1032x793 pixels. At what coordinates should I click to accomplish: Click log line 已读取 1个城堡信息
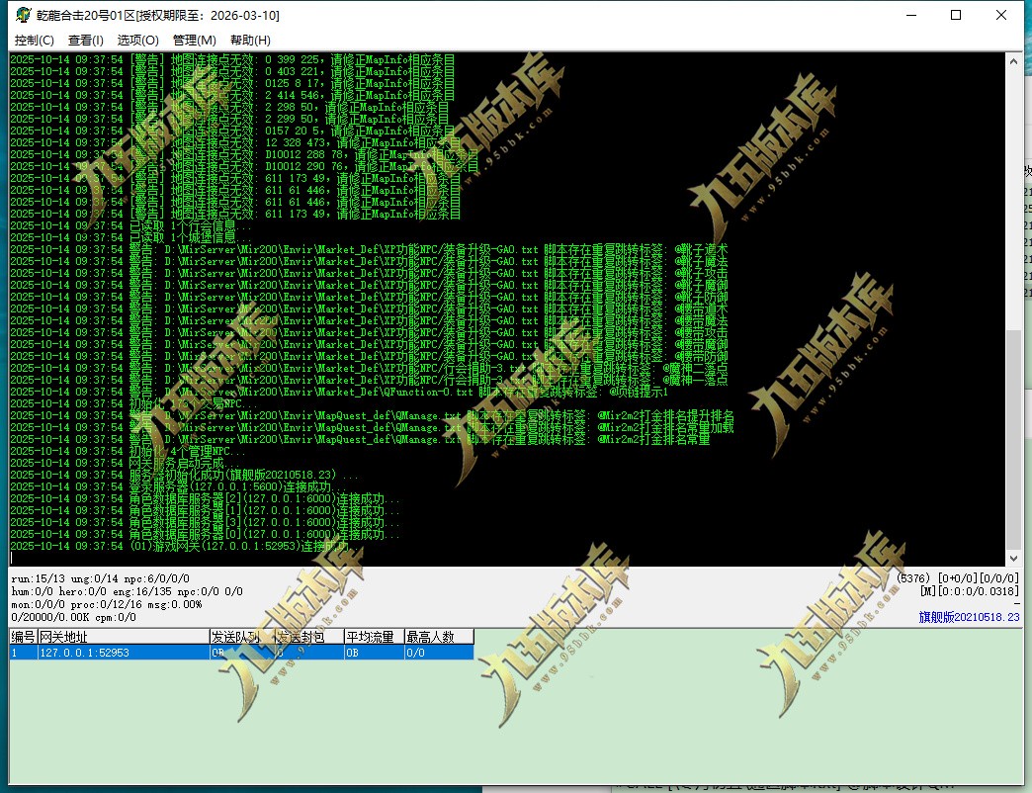click(130, 237)
